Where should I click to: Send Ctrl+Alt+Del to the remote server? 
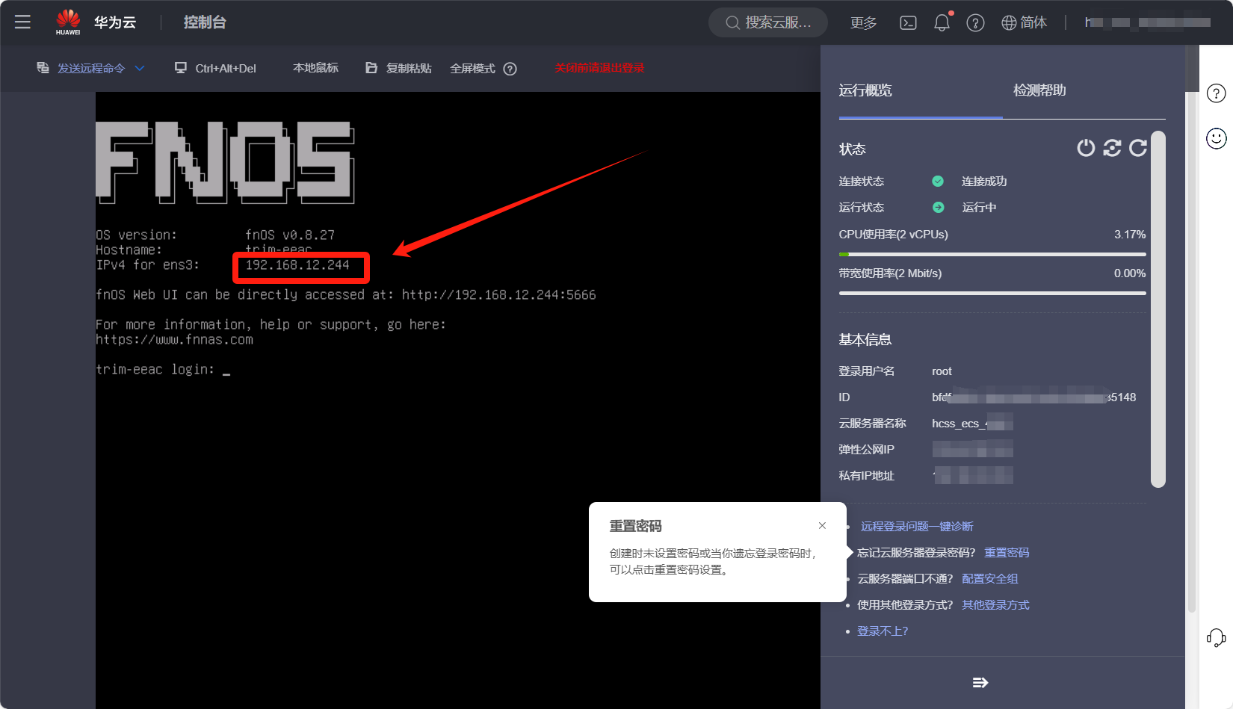click(215, 68)
